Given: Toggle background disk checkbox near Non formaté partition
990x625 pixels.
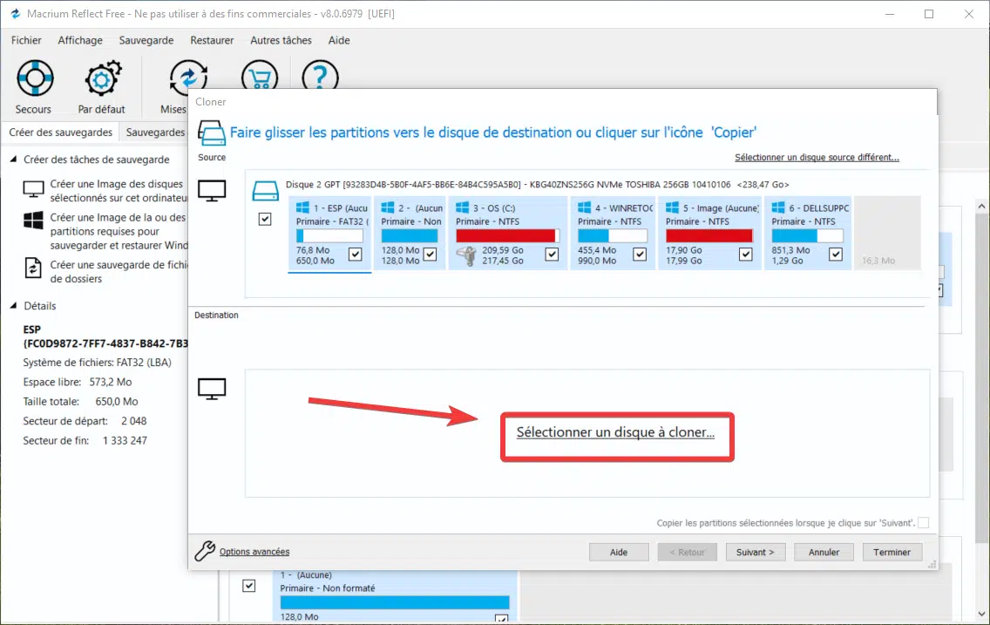Looking at the screenshot, I should pos(249,586).
